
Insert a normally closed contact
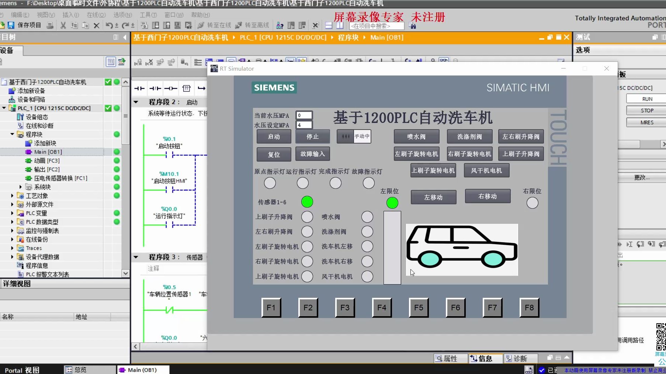click(x=155, y=88)
